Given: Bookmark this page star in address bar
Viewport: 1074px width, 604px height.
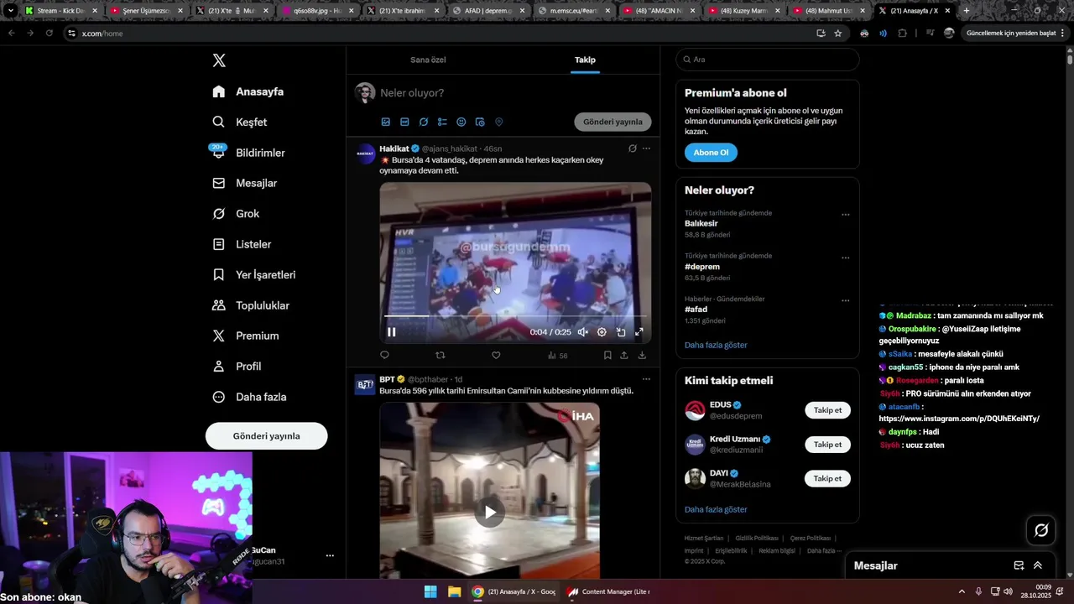Looking at the screenshot, I should pos(838,33).
